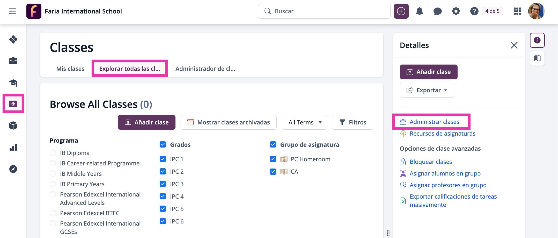
Task: Uncheck the ICA subject group checkbox
Action: tap(273, 171)
